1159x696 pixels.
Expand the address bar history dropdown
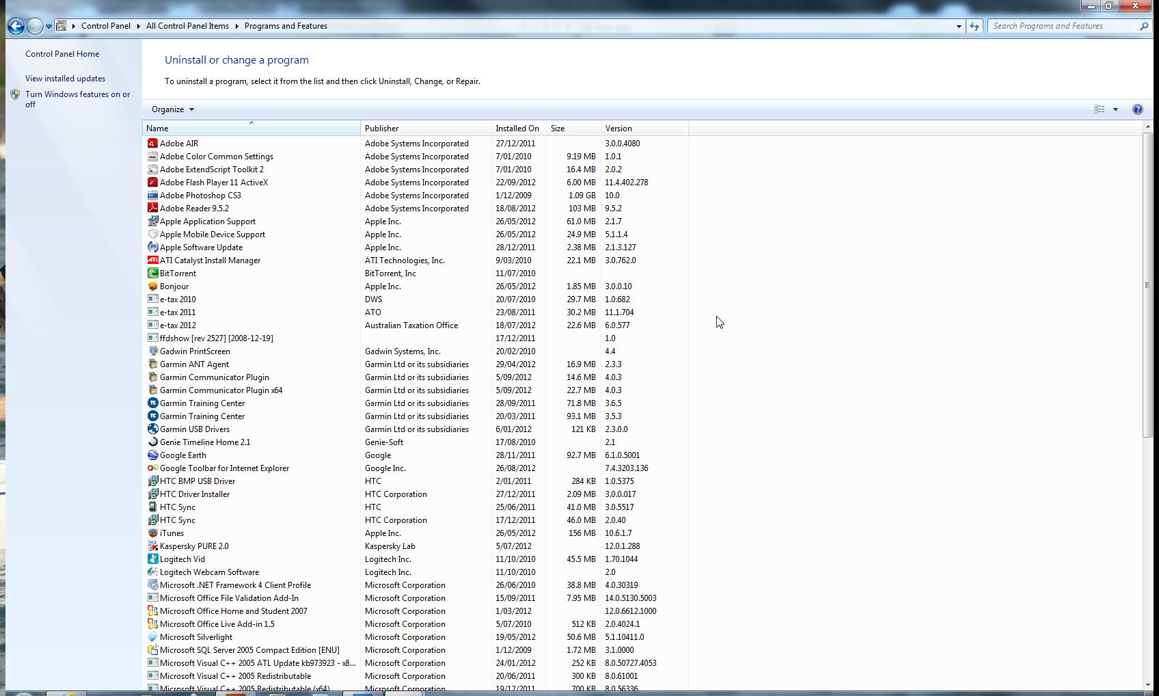(959, 26)
